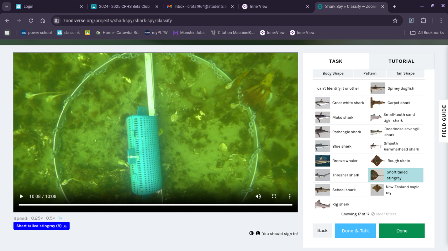Open the power school bookmark
Image resolution: width=448 pixels, height=251 pixels.
tap(36, 33)
